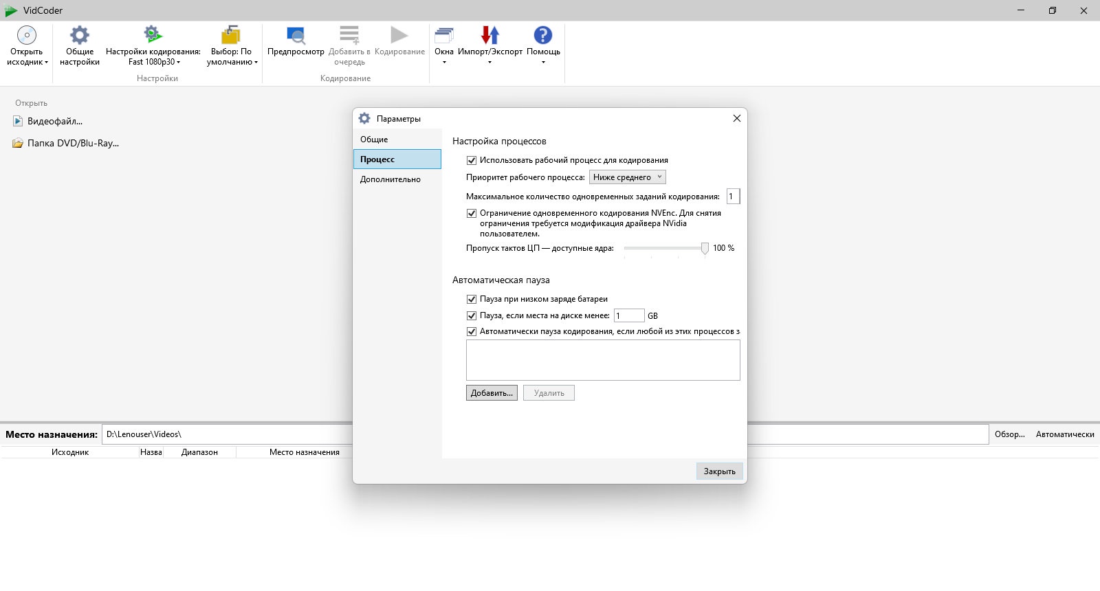Expand the Помощь dropdown arrow
Viewport: 1100px width, 591px height.
543,63
